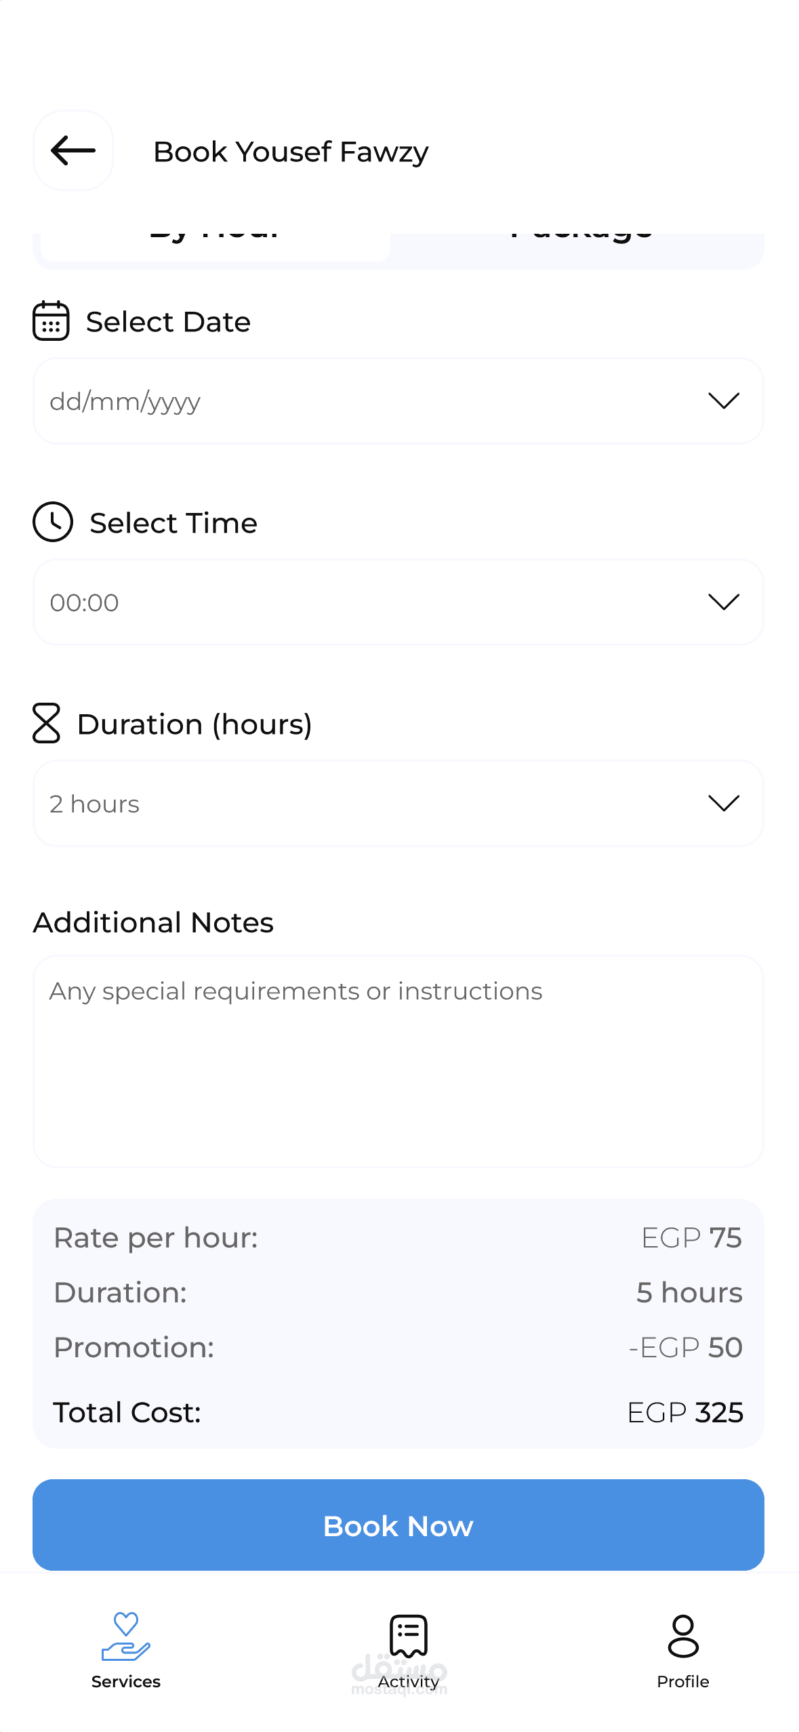Tap the Profile label in bottom navigation
The height and width of the screenshot is (1732, 799).
(682, 1682)
